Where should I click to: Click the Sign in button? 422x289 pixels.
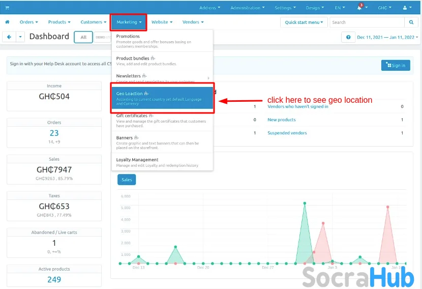click(396, 65)
